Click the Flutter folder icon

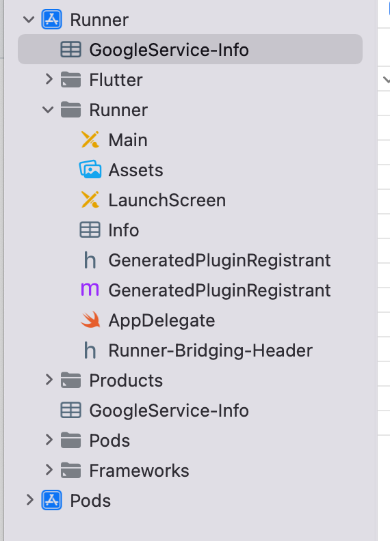tap(71, 80)
